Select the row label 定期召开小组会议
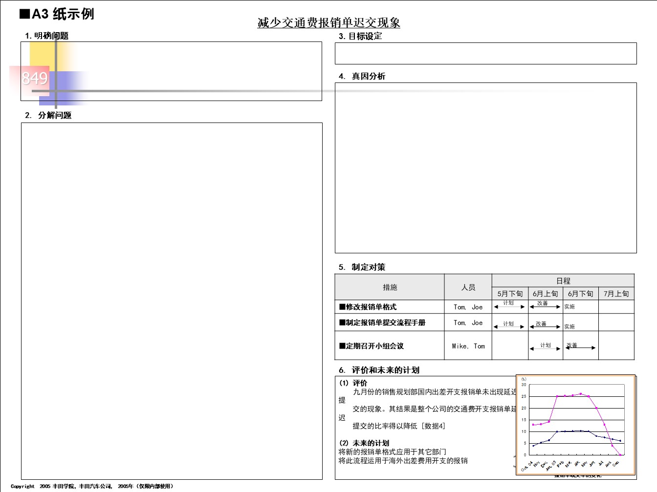Screen dimensions: 657x492 pos(372,346)
